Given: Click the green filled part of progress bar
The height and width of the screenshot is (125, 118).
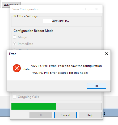Looking at the screenshot, I should [34, 106].
